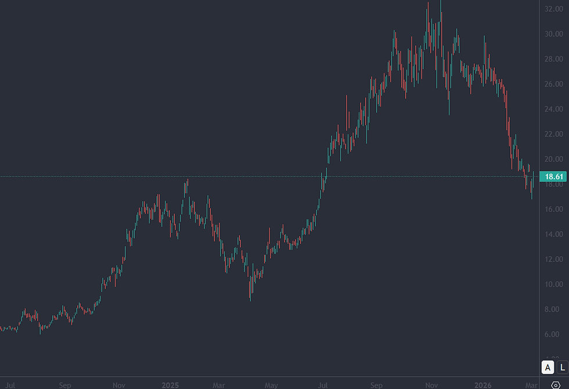
Task: Click the Sep label left of 2025
Action: (65, 385)
